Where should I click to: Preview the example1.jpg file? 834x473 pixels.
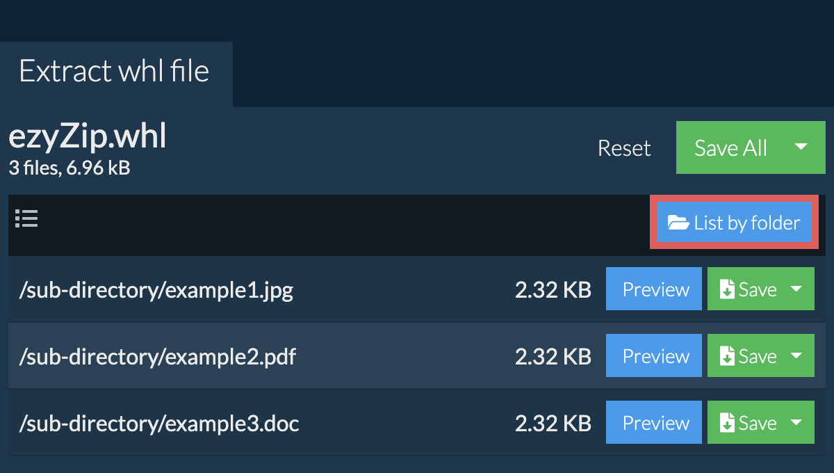pyautogui.click(x=653, y=289)
